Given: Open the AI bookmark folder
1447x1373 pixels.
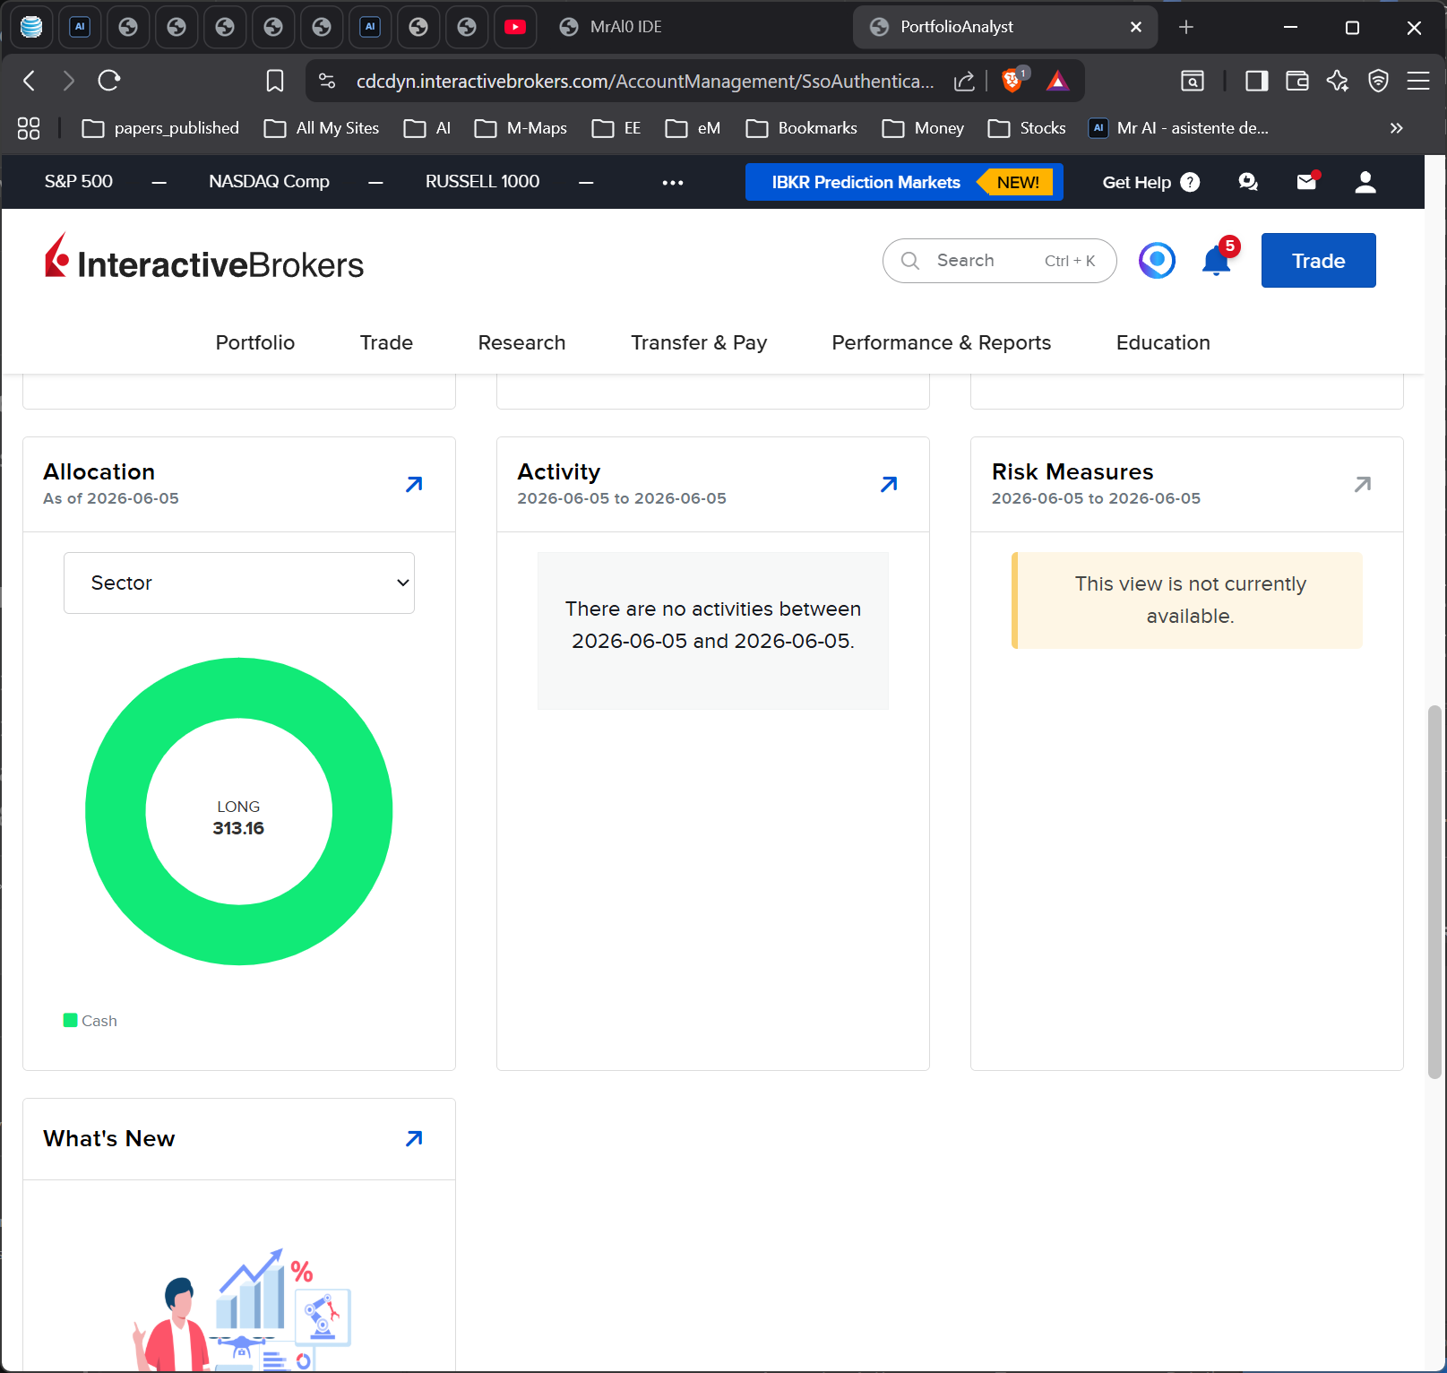Looking at the screenshot, I should [427, 128].
